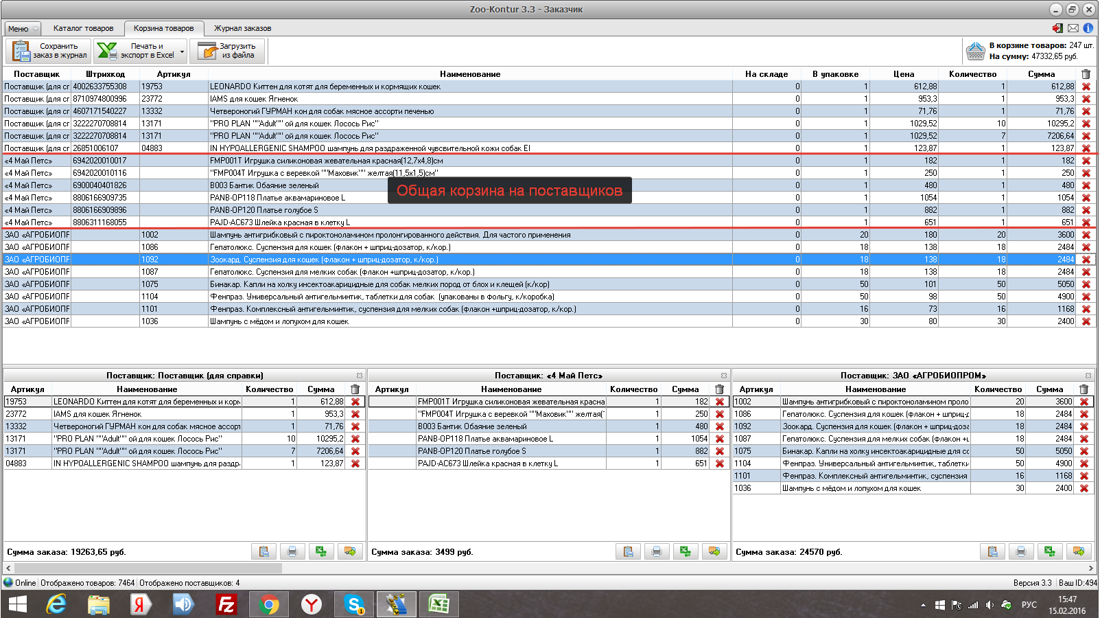The height and width of the screenshot is (618, 1100).
Task: Print the 19263,65 руб. order
Action: 292,551
